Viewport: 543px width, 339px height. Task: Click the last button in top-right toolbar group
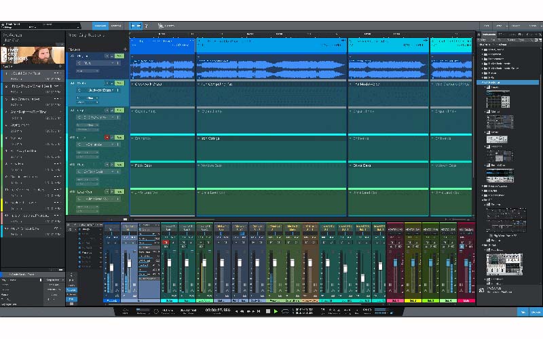click(x=533, y=26)
